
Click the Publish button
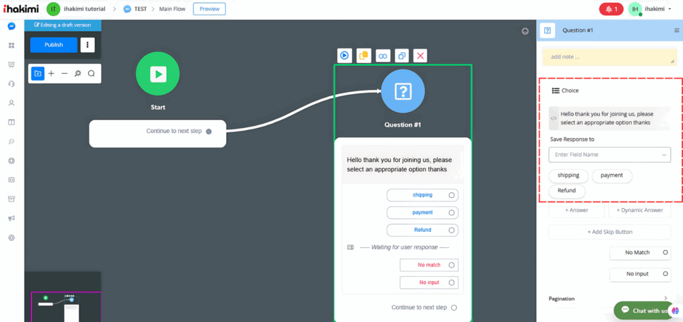[x=53, y=45]
